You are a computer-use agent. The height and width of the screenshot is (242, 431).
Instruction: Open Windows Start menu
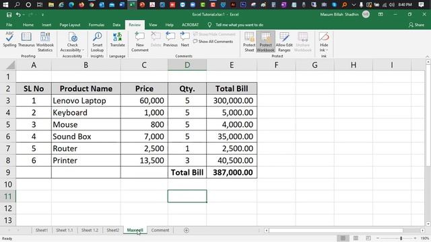click(x=5, y=5)
